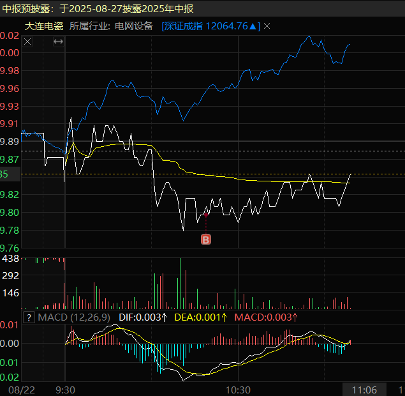
Task: Open MACD indicator help question mark
Action: (x=29, y=317)
